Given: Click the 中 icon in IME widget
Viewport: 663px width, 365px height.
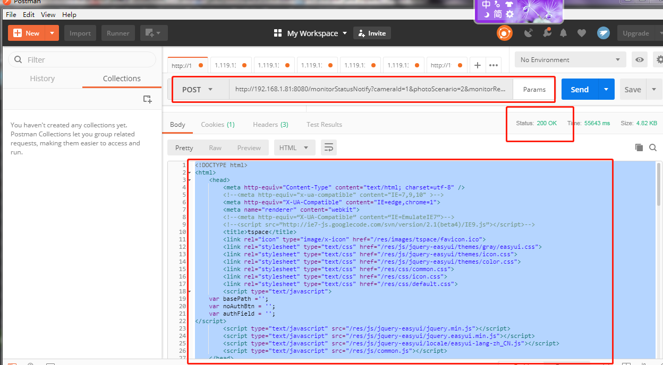Looking at the screenshot, I should [486, 4].
